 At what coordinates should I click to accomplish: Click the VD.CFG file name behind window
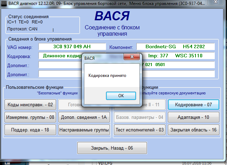click(x=105, y=163)
